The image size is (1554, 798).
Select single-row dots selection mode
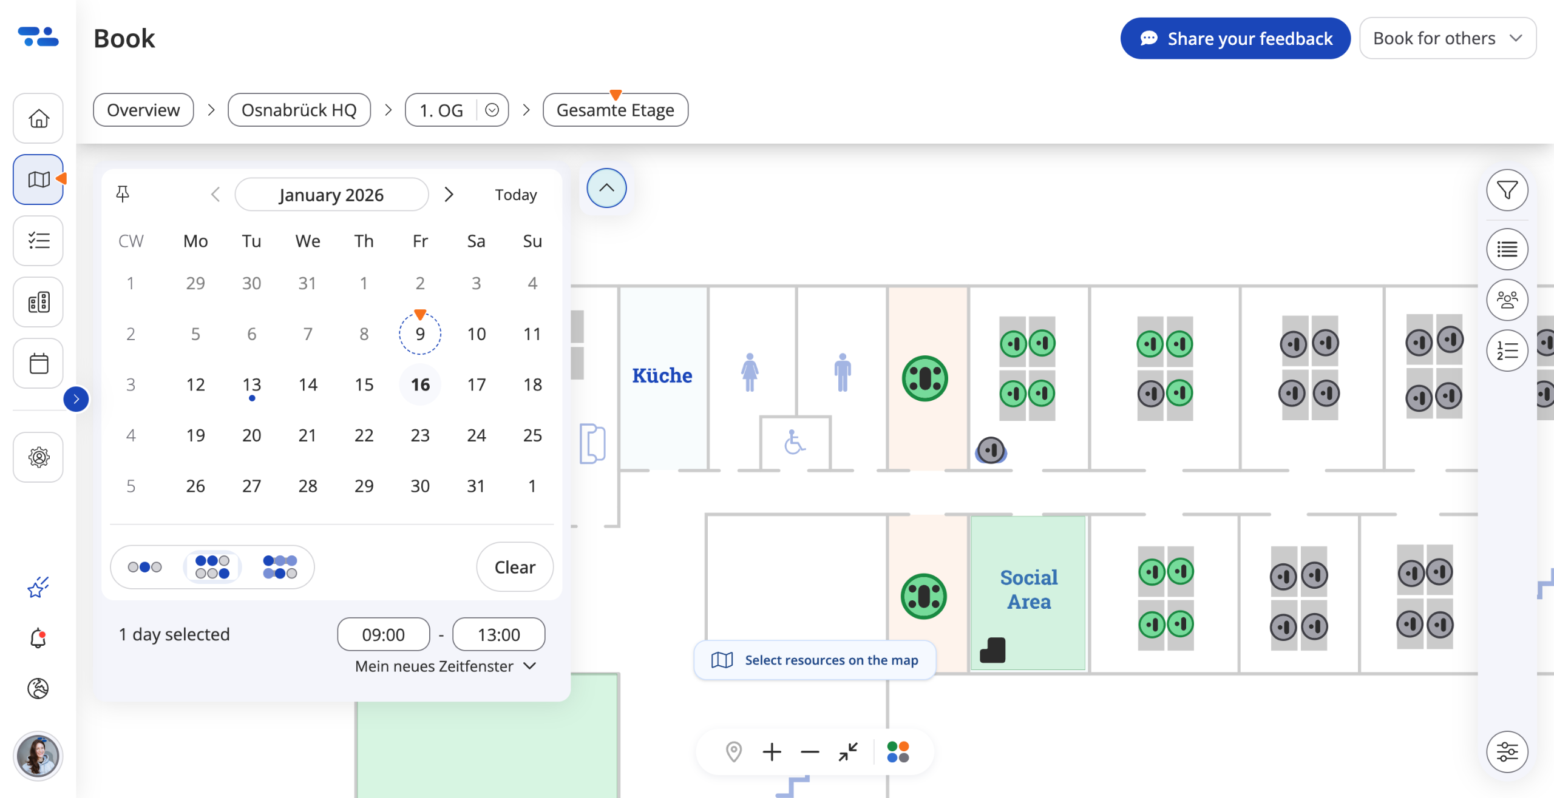click(145, 567)
